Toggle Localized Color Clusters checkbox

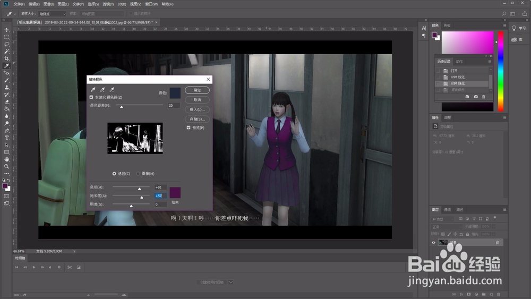coord(91,97)
